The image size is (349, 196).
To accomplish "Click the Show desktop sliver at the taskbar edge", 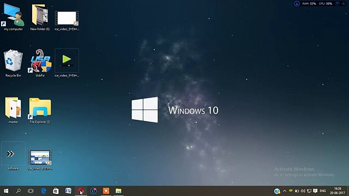I will click(x=348, y=191).
